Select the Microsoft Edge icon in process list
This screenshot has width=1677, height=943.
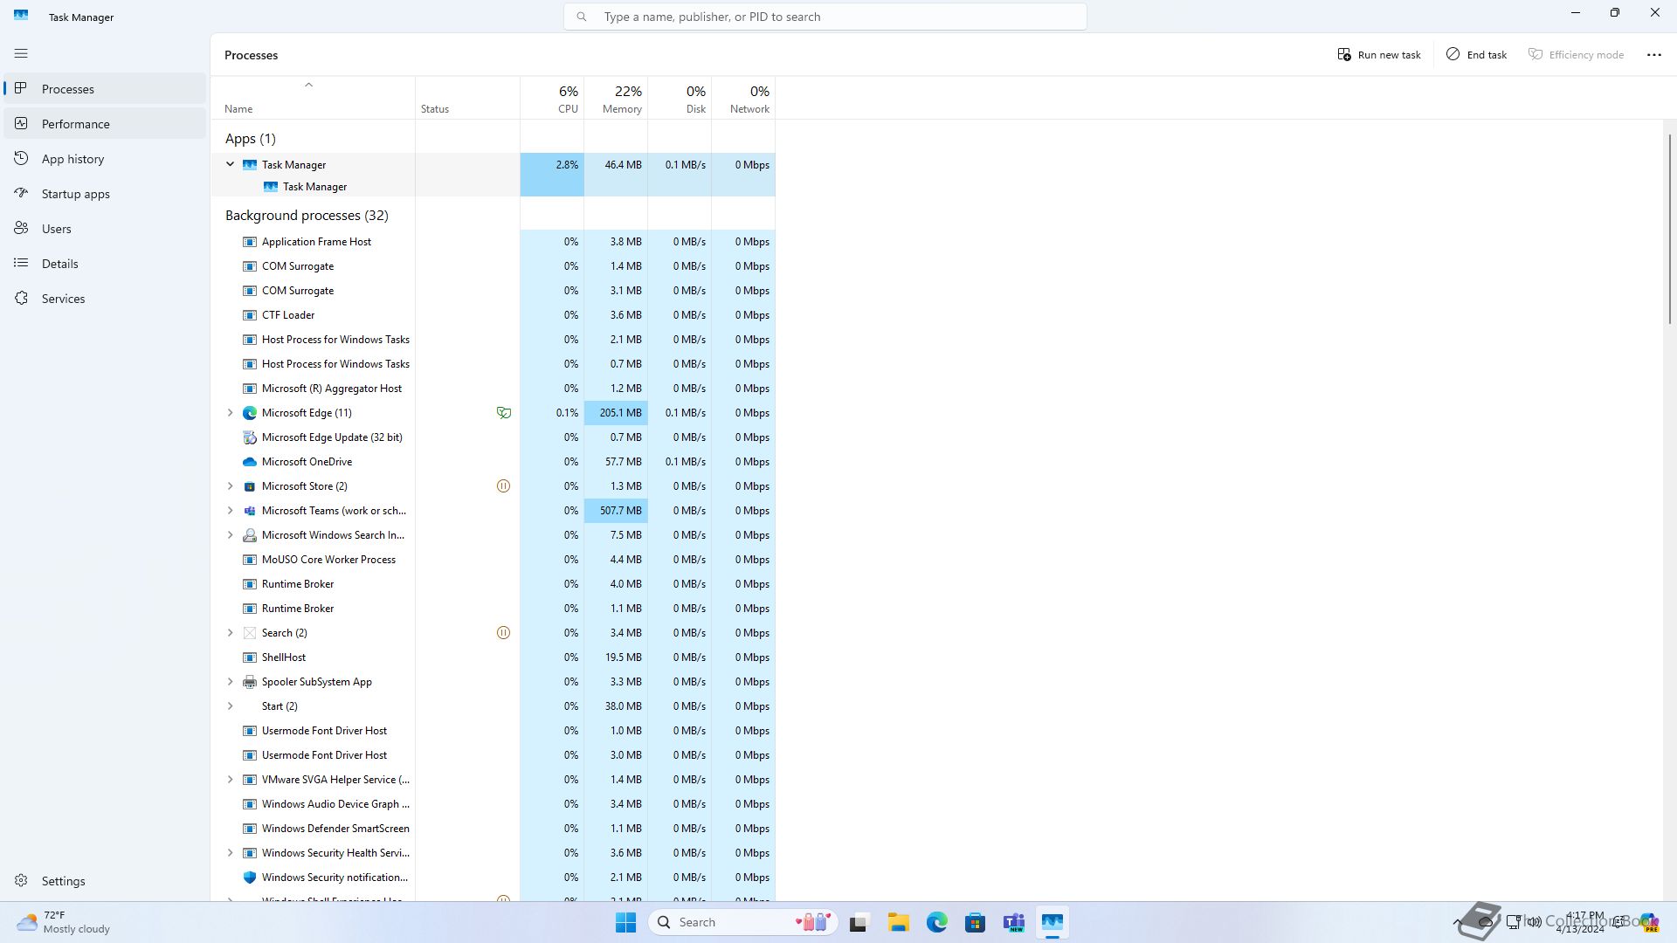point(250,413)
